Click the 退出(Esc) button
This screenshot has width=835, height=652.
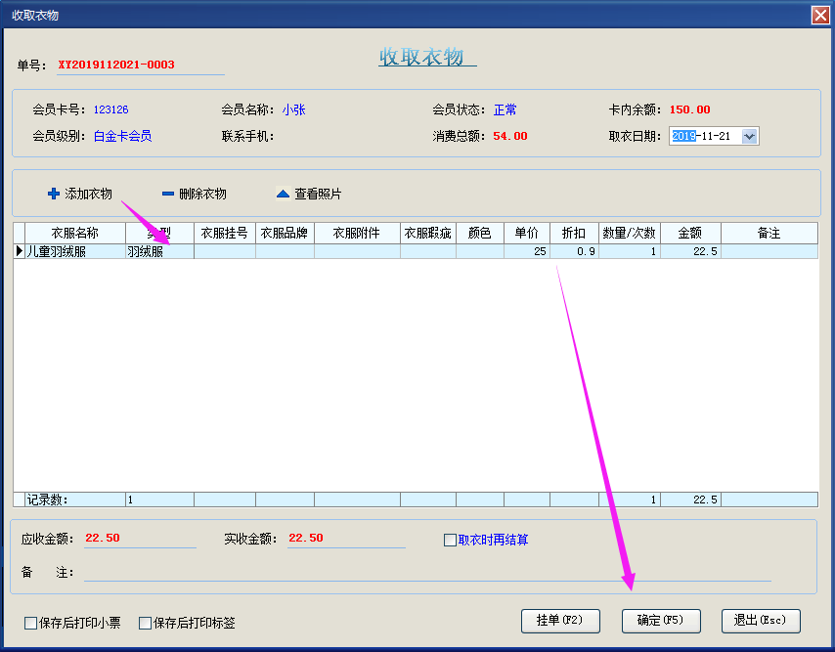click(x=761, y=621)
